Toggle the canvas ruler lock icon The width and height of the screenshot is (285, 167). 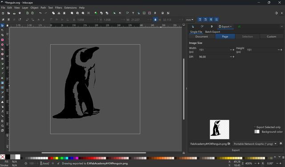7,26
